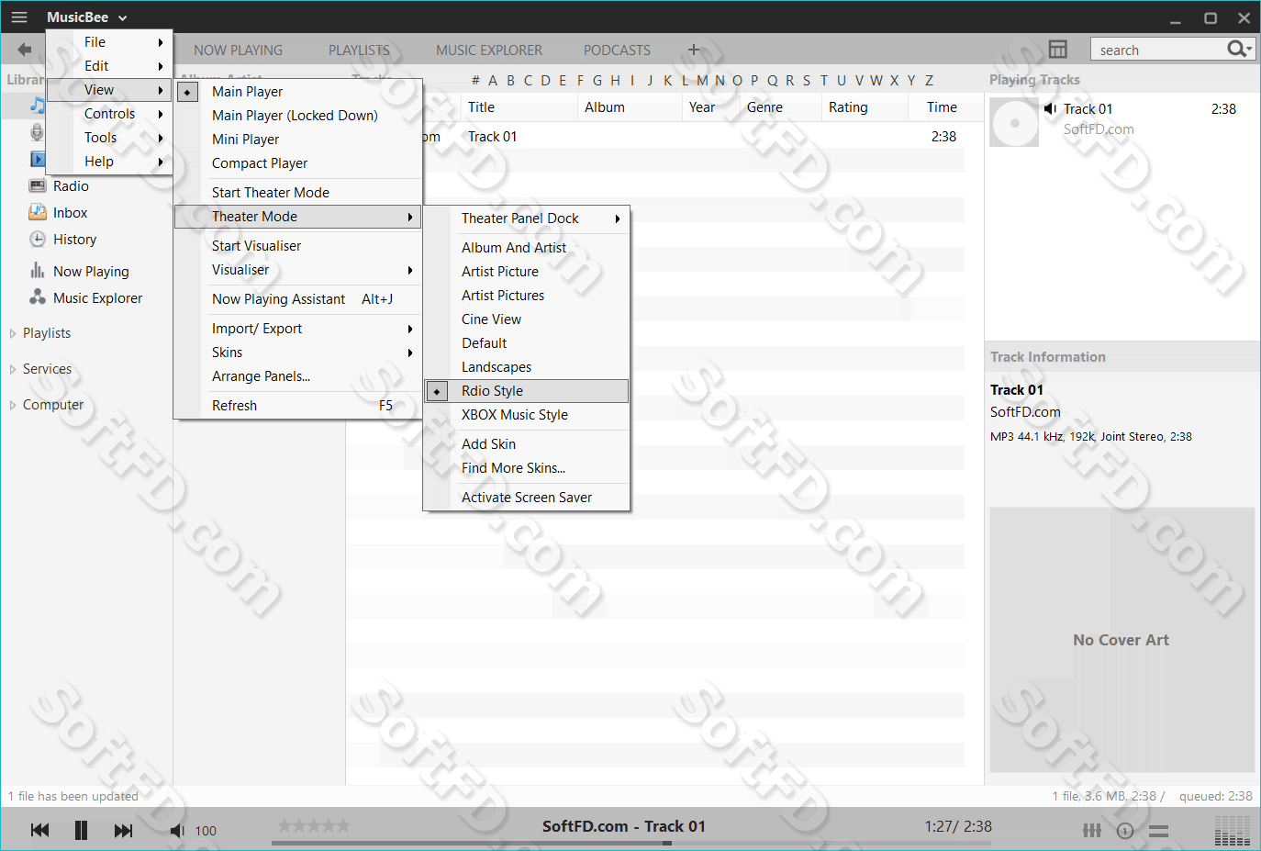Expand the Theater Panel Dock submenu
The image size is (1261, 851).
tap(527, 218)
